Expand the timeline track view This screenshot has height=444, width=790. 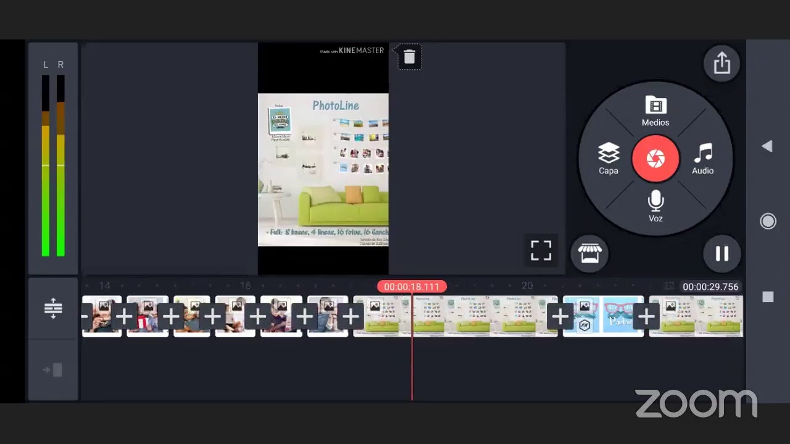click(53, 308)
